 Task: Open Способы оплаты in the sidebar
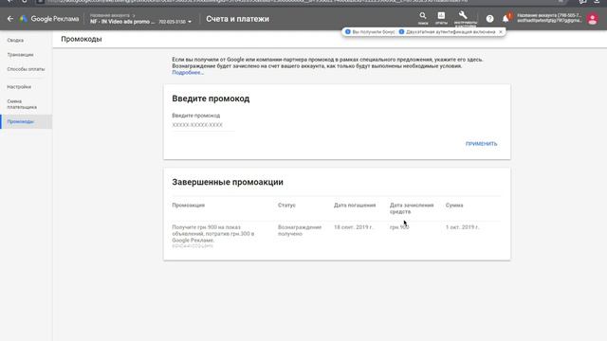click(x=26, y=69)
